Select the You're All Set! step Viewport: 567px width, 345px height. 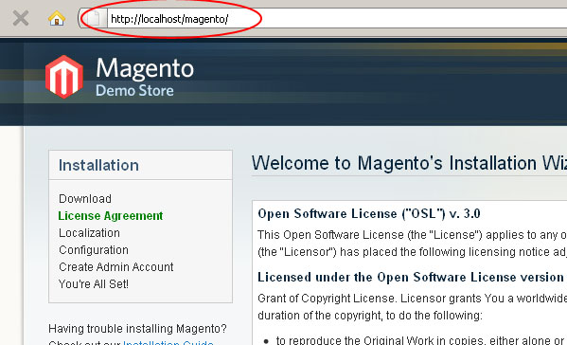94,283
